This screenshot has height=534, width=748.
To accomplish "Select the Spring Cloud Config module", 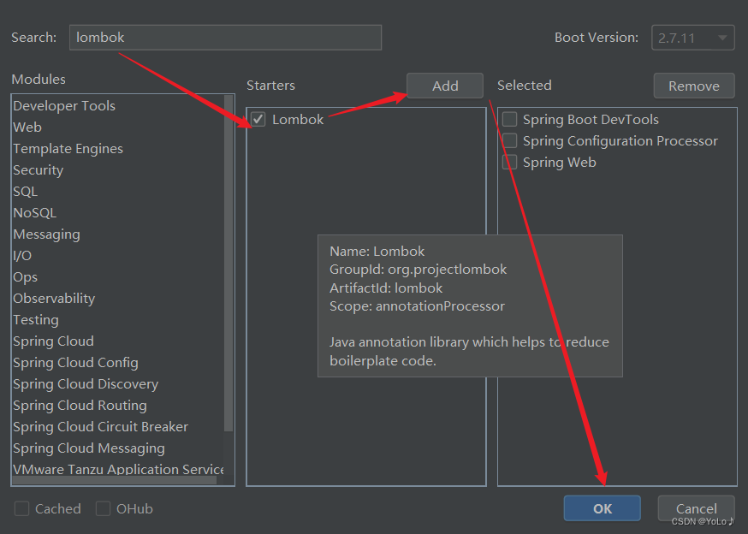I will click(x=117, y=363).
